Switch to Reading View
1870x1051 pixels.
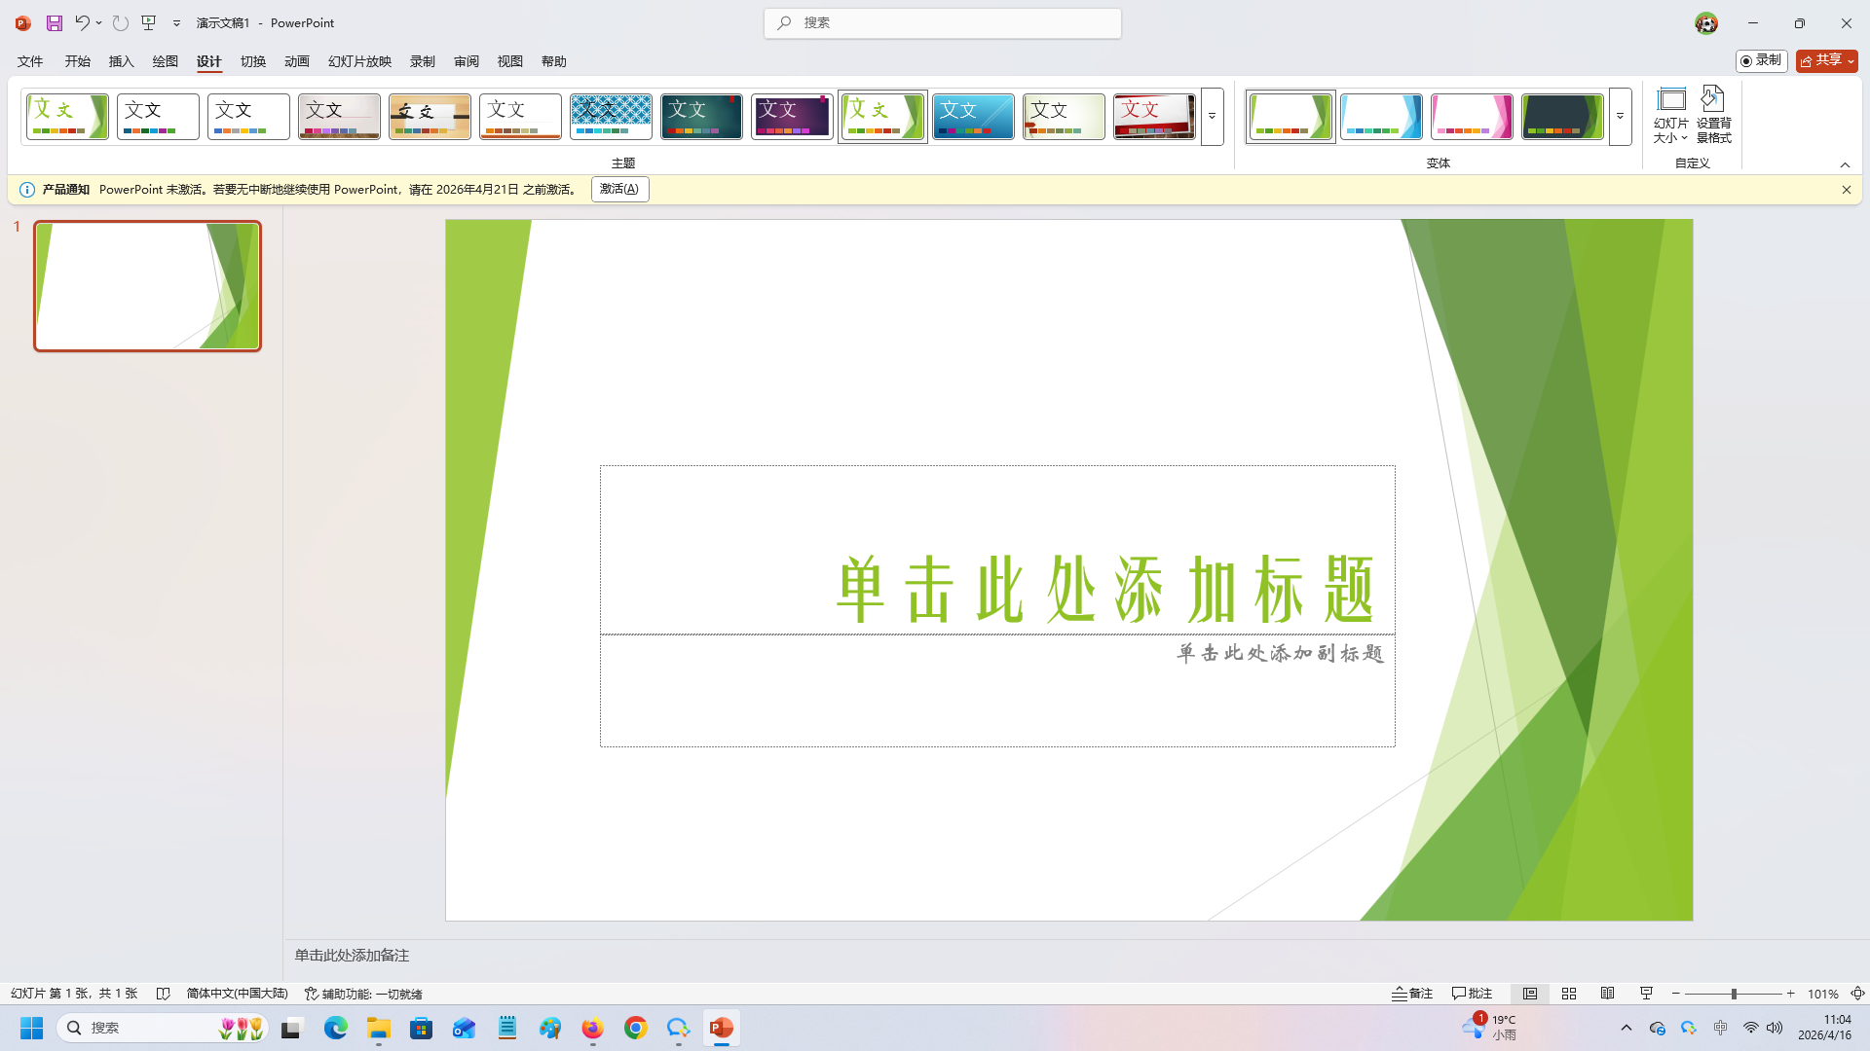click(x=1607, y=994)
